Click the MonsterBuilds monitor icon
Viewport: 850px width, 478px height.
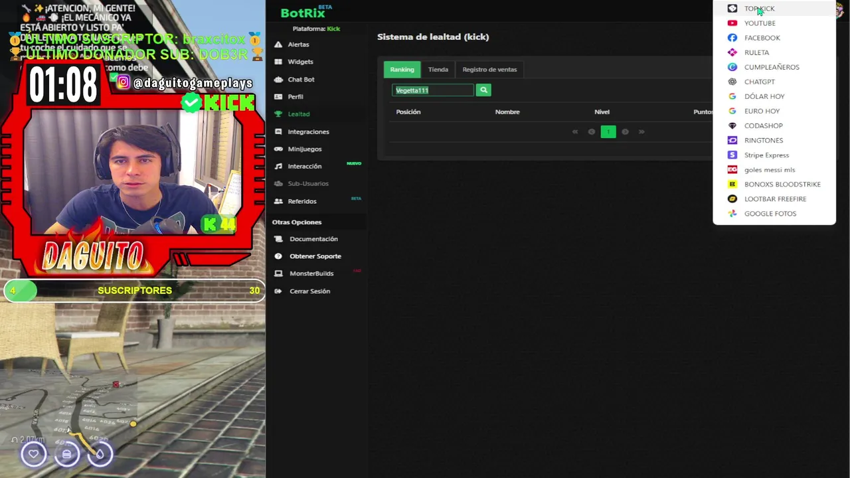(x=278, y=274)
